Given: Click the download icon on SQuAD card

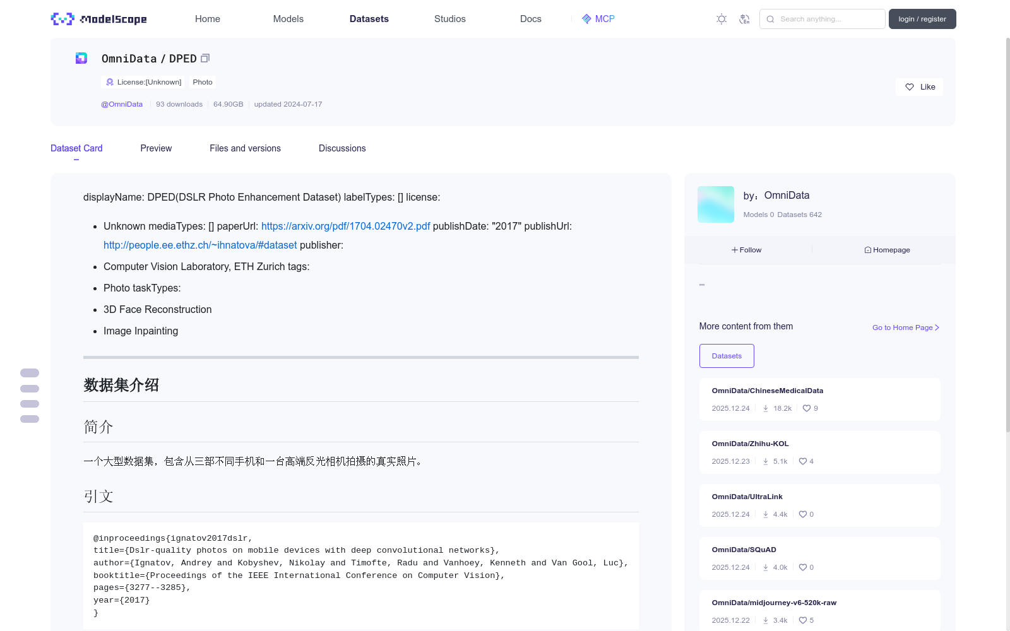Looking at the screenshot, I should click(766, 567).
